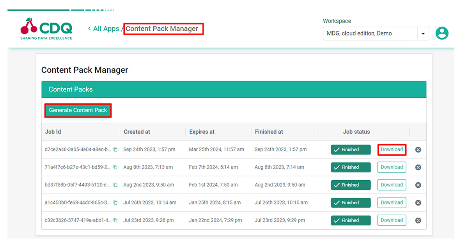Viewport: 468px width, 248px height.
Task: Click created time Jul 23rd 2023, 9:28 pm
Action: (x=149, y=220)
